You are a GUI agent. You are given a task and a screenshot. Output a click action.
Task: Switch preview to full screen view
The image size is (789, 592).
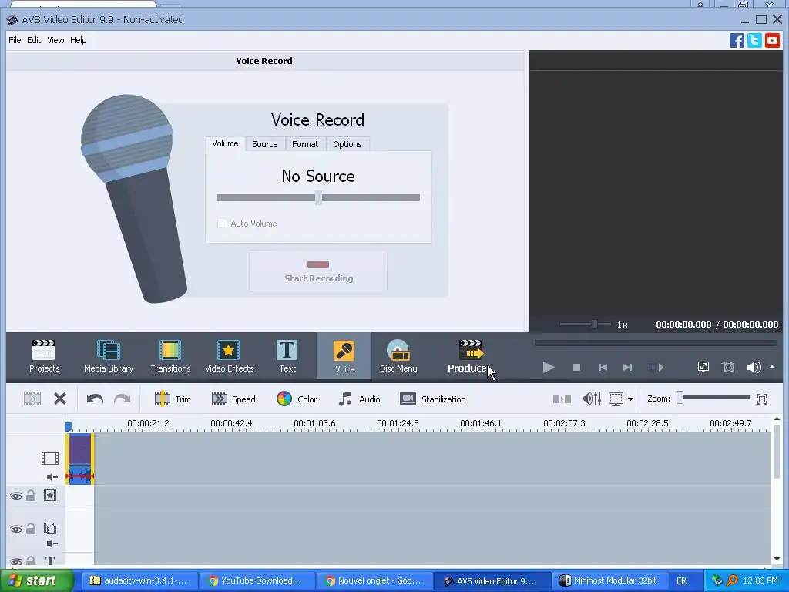pos(703,367)
